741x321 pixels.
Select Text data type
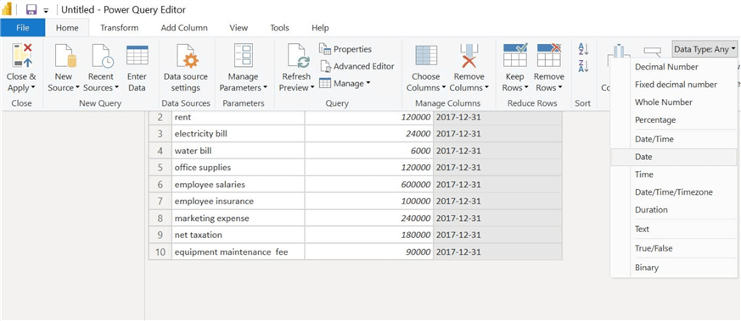click(673, 229)
